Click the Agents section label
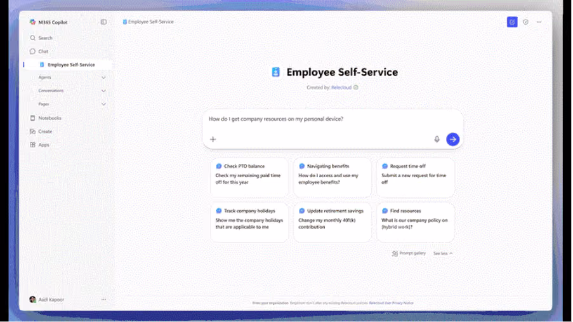573x322 pixels. (44, 77)
